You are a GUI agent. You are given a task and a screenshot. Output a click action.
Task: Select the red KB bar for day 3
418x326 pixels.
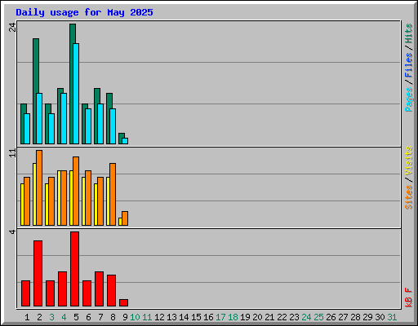tap(50, 293)
